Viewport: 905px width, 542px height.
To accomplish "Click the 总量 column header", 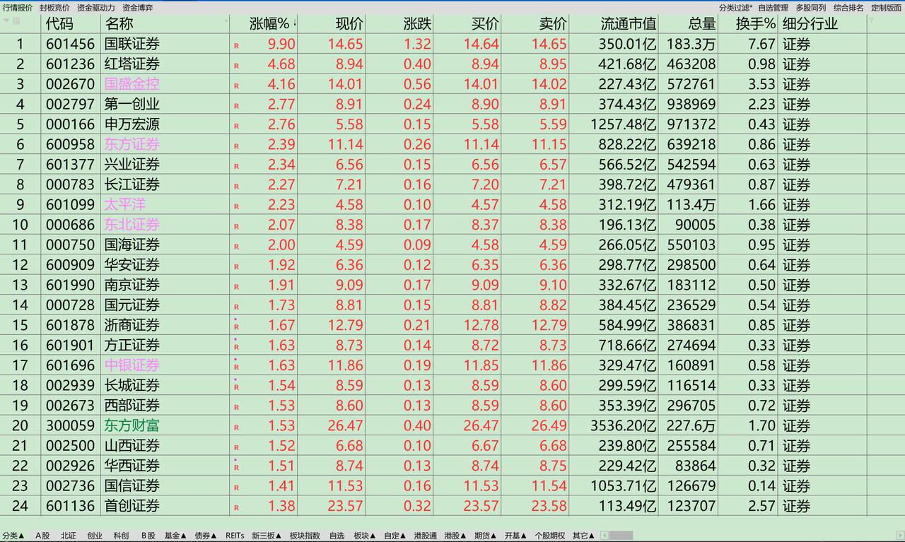I will pos(702,23).
